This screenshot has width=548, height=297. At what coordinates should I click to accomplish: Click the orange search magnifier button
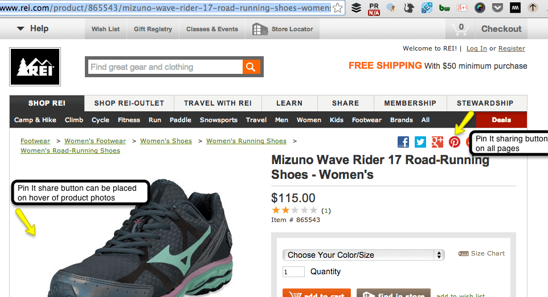pyautogui.click(x=251, y=67)
